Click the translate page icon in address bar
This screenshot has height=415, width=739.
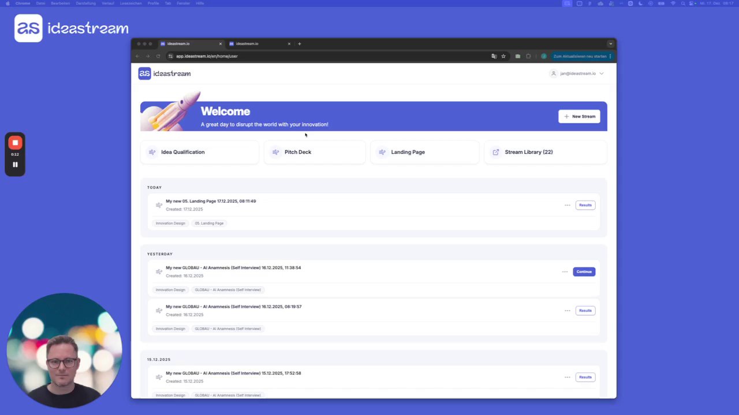[494, 56]
